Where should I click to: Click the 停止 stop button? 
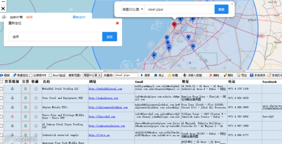click(159, 75)
